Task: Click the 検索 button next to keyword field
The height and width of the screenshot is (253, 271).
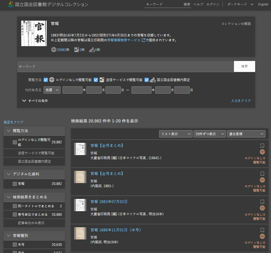Action: click(244, 66)
